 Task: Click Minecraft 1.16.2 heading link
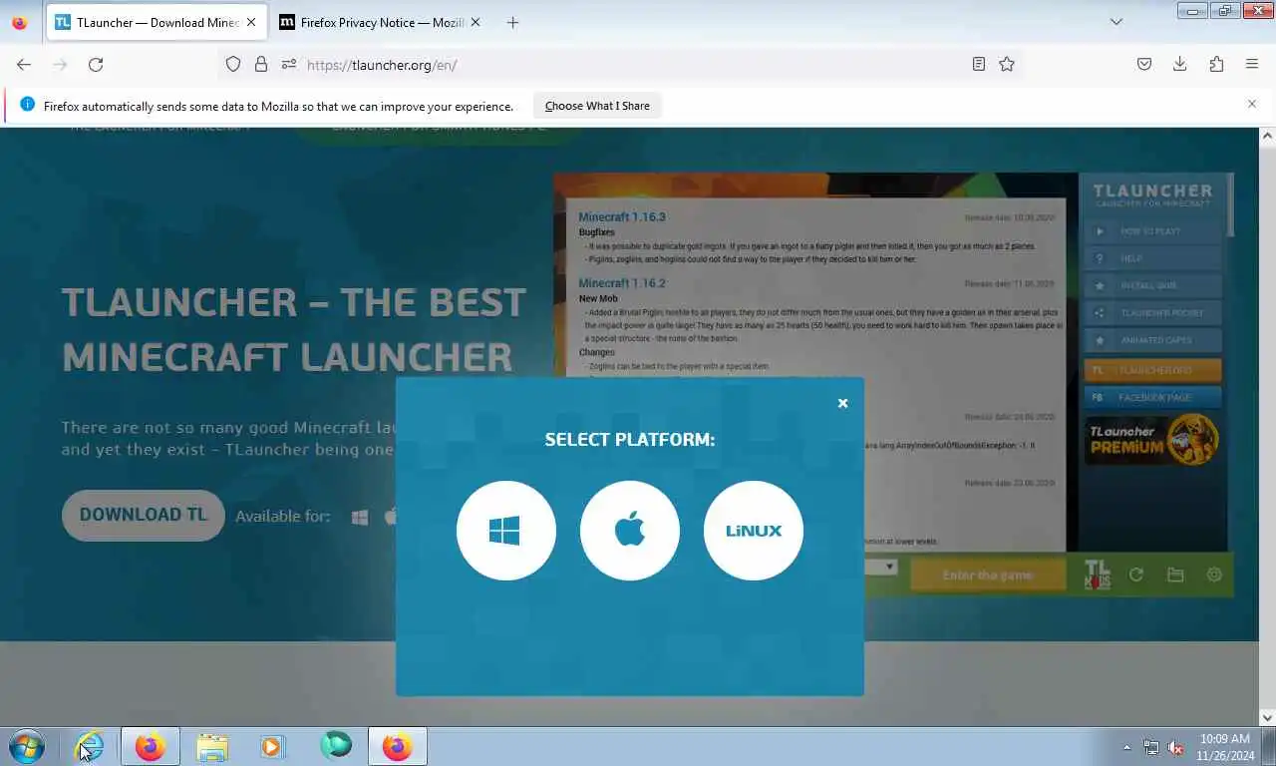[622, 283]
